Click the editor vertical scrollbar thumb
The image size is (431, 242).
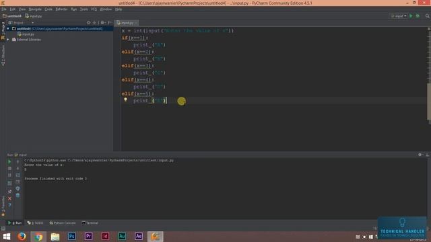(x=429, y=102)
